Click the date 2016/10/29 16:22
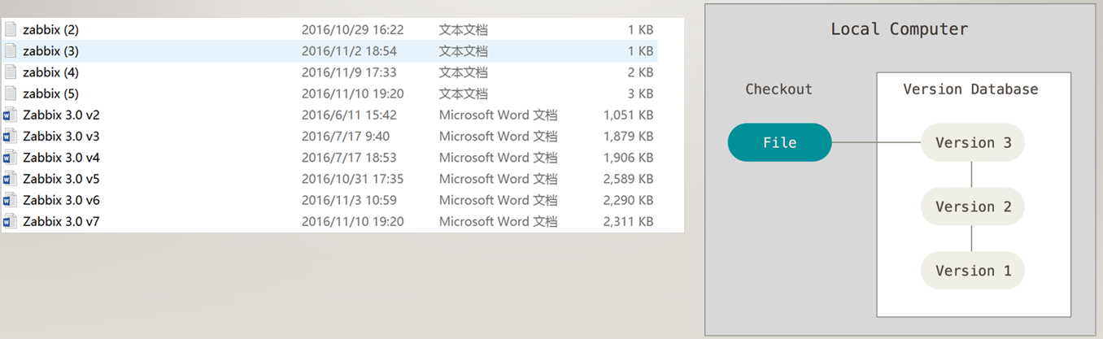The width and height of the screenshot is (1103, 339). [352, 29]
